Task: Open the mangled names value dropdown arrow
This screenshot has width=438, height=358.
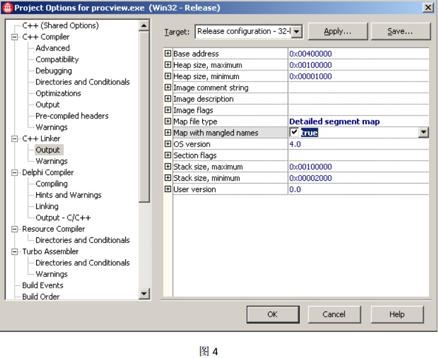Action: point(423,133)
